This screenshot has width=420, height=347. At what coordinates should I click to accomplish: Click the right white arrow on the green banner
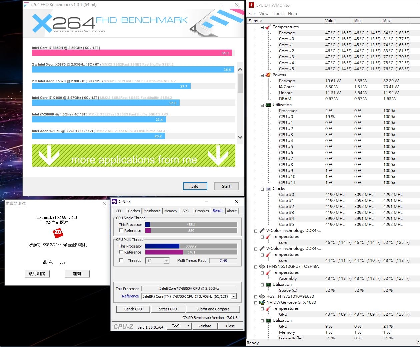click(x=218, y=156)
